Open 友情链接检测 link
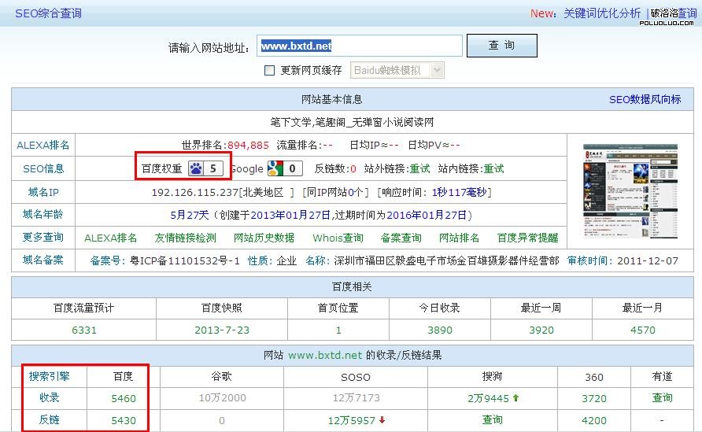 click(186, 238)
